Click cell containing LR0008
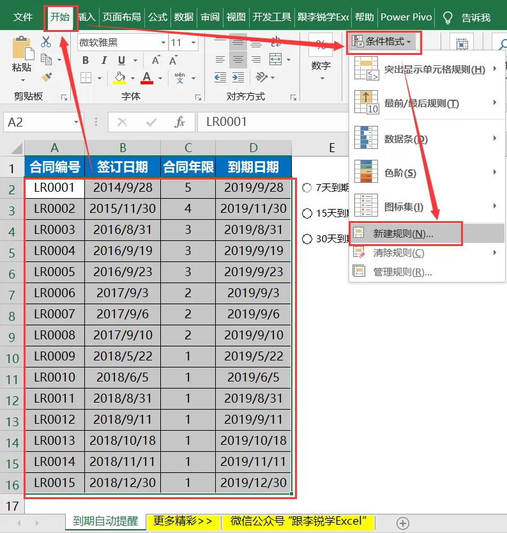The height and width of the screenshot is (533, 507). coord(55,335)
